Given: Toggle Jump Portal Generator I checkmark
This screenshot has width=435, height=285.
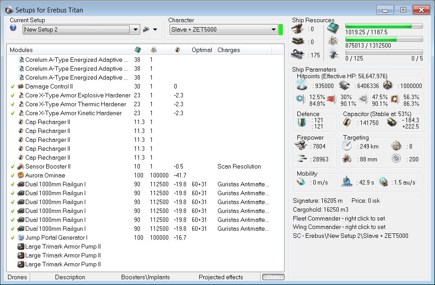Looking at the screenshot, I should 12,237.
